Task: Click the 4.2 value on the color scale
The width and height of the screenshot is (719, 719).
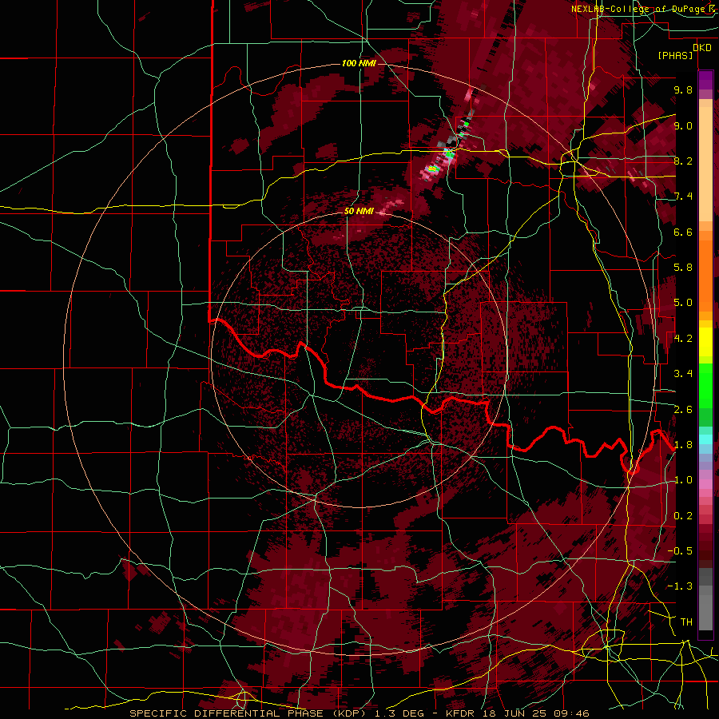Action: 683,339
